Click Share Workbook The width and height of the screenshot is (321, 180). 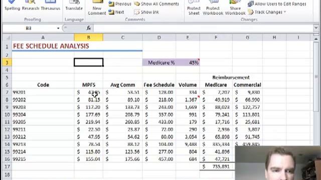point(235,8)
